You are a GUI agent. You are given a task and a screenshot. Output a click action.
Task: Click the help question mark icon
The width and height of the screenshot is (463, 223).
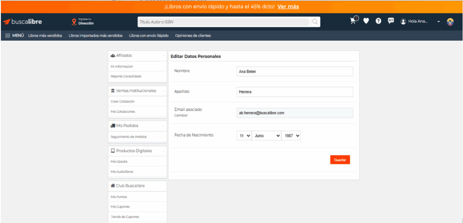(378, 21)
